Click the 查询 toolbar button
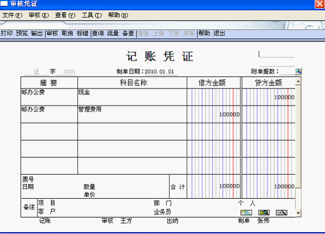325x234 pixels. [x=98, y=33]
